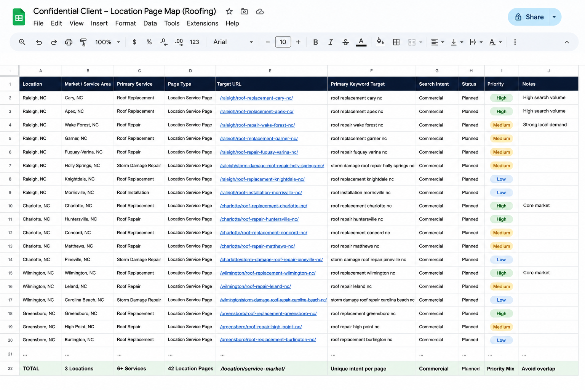Open text rotation dropdown
Screen dimensions: 585x390
(x=495, y=42)
